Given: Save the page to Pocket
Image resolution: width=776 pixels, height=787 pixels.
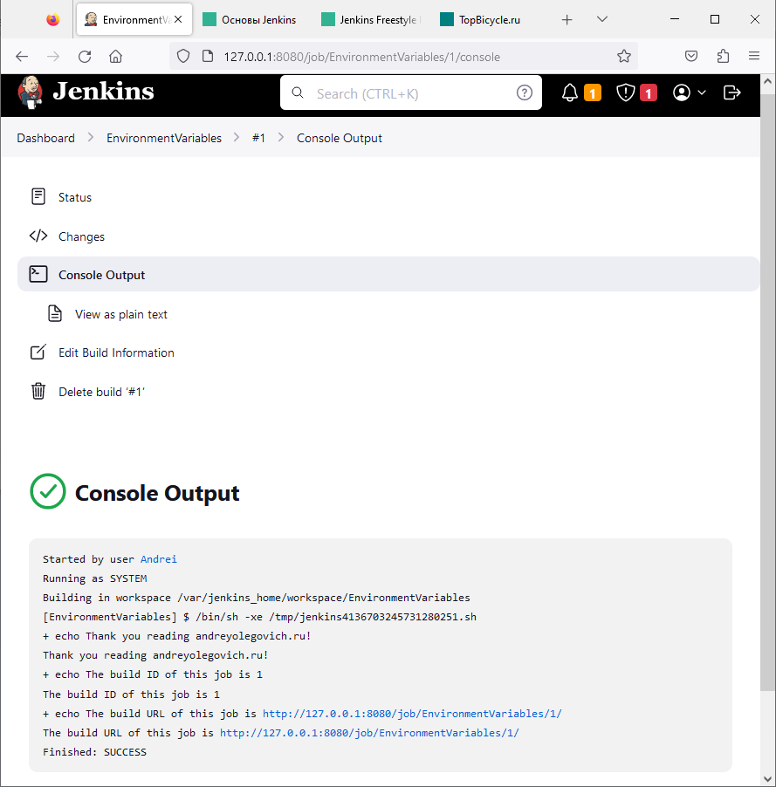Looking at the screenshot, I should (691, 56).
